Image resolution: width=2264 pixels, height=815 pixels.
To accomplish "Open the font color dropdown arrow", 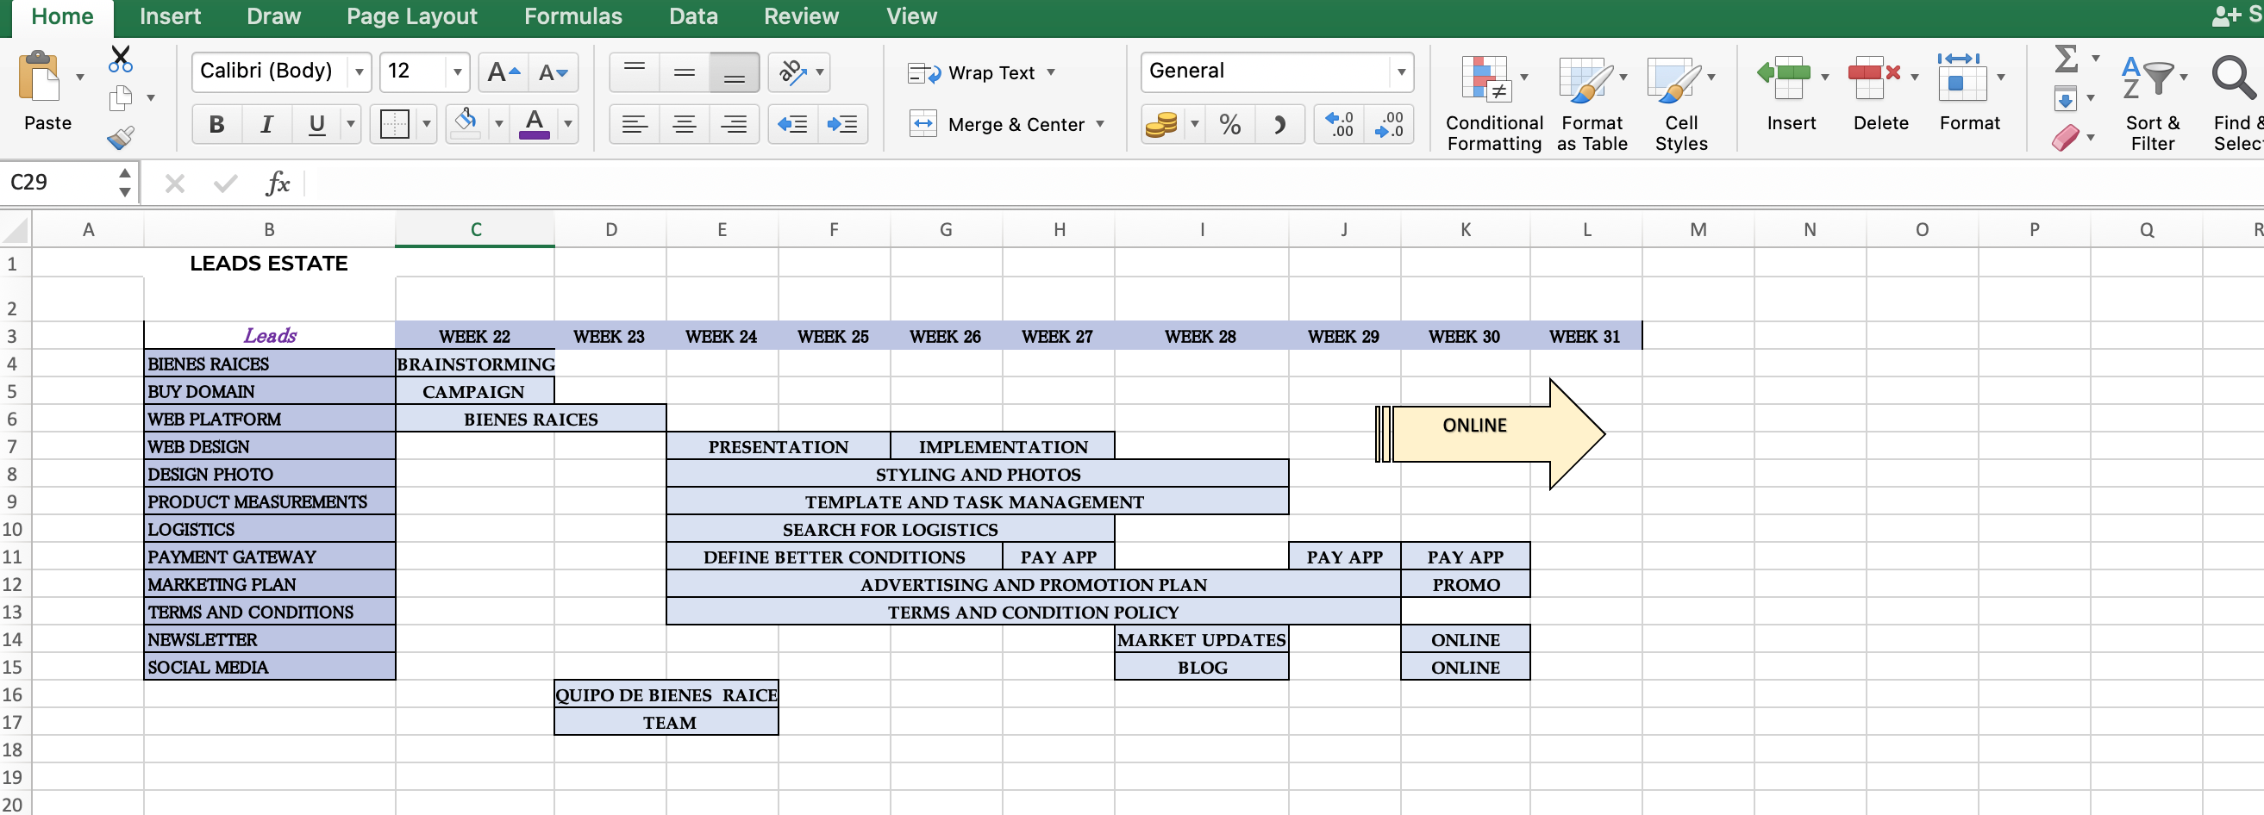I will [x=568, y=124].
